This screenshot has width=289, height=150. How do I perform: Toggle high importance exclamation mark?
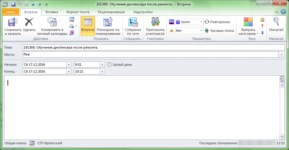pyautogui.click(x=262, y=26)
